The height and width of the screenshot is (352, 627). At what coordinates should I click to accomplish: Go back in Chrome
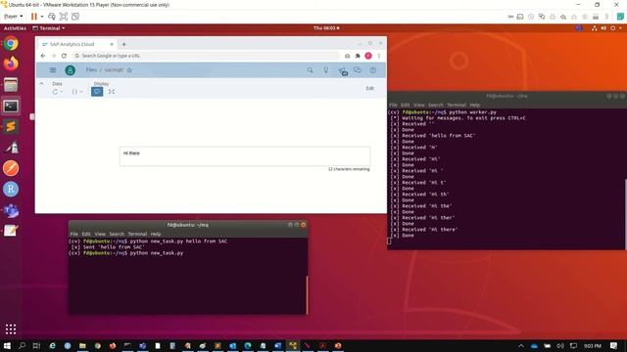pyautogui.click(x=43, y=56)
